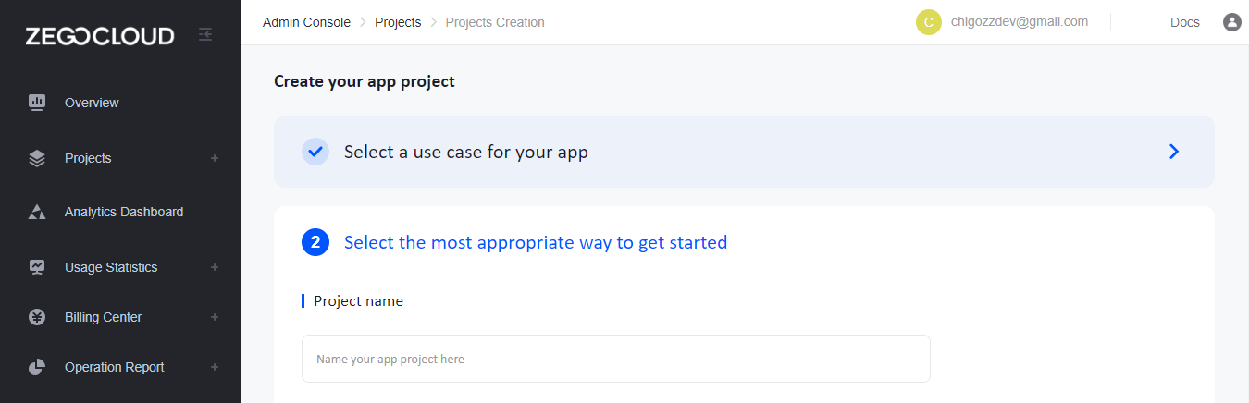The width and height of the screenshot is (1249, 403).
Task: Expand the use case step chevron
Action: (1174, 152)
